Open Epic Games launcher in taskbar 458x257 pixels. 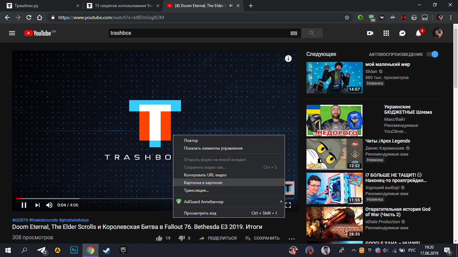(x=123, y=250)
